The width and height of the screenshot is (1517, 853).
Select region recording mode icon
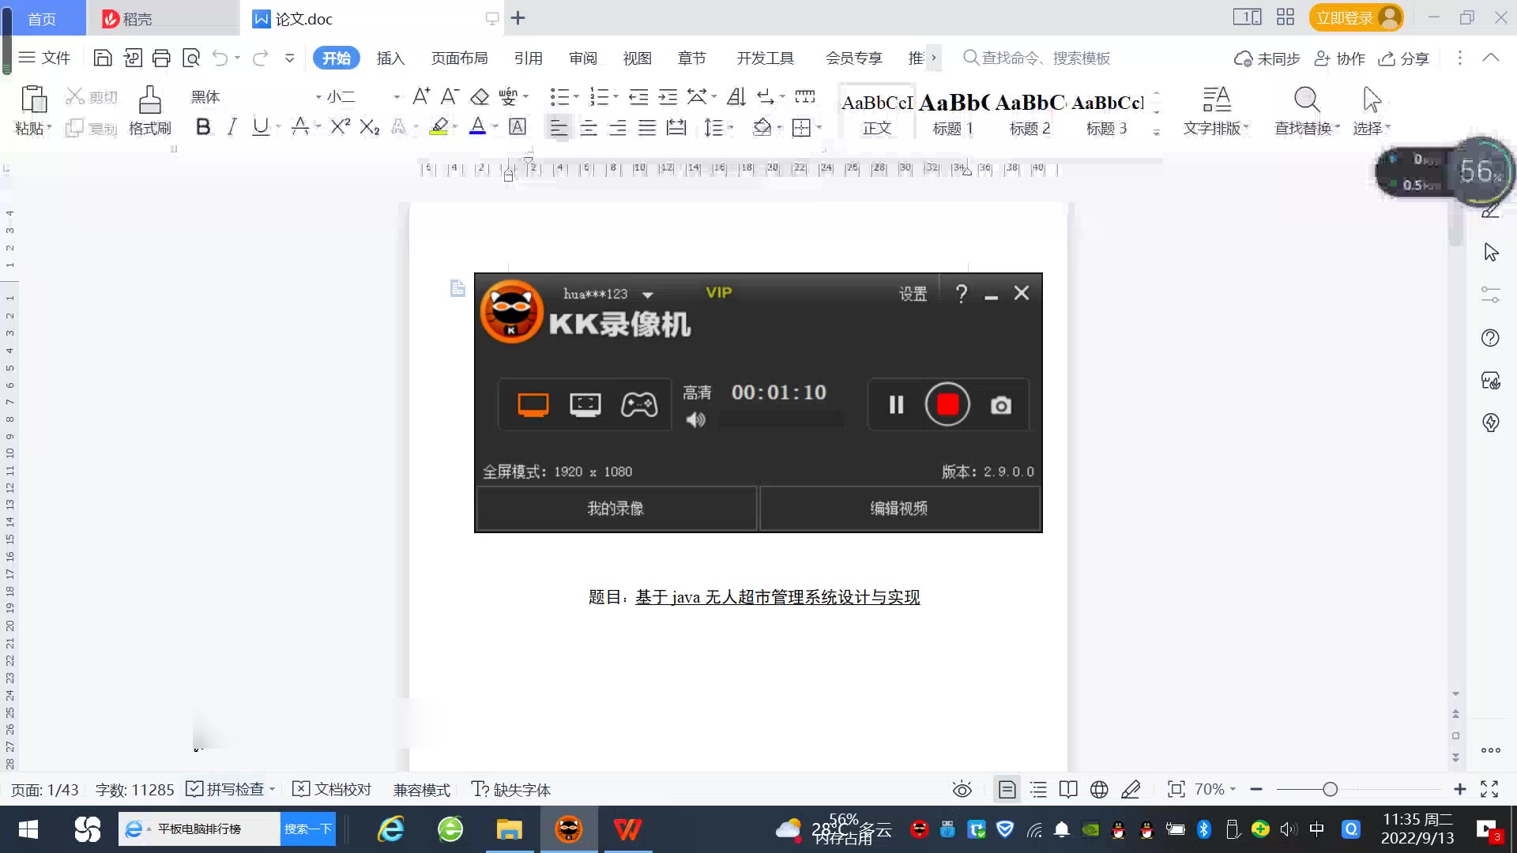click(585, 404)
